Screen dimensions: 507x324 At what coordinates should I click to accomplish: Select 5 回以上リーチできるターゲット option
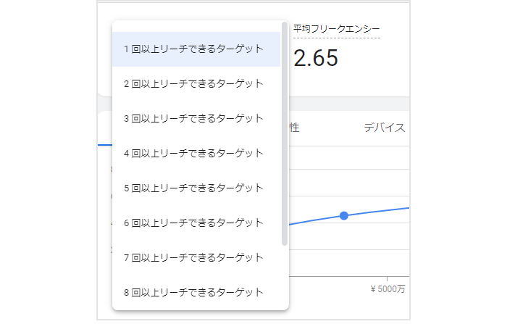point(196,188)
